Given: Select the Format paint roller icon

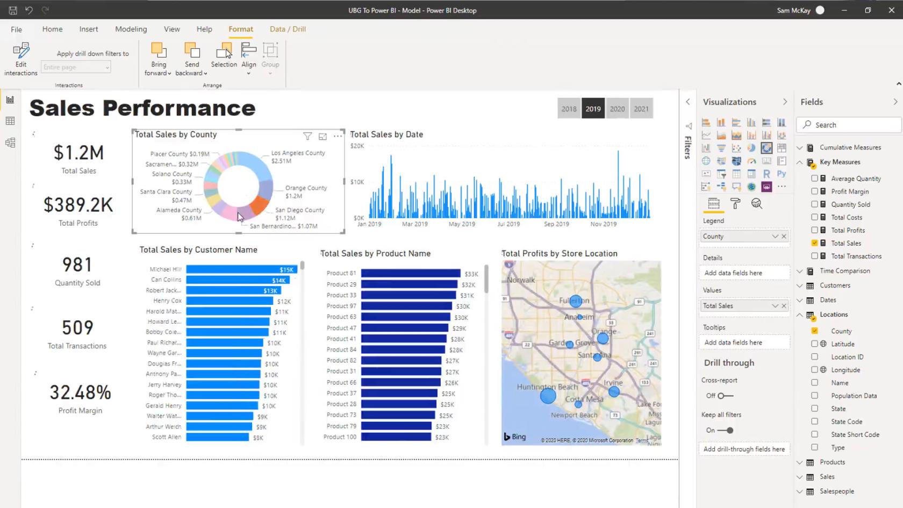Looking at the screenshot, I should pyautogui.click(x=735, y=204).
